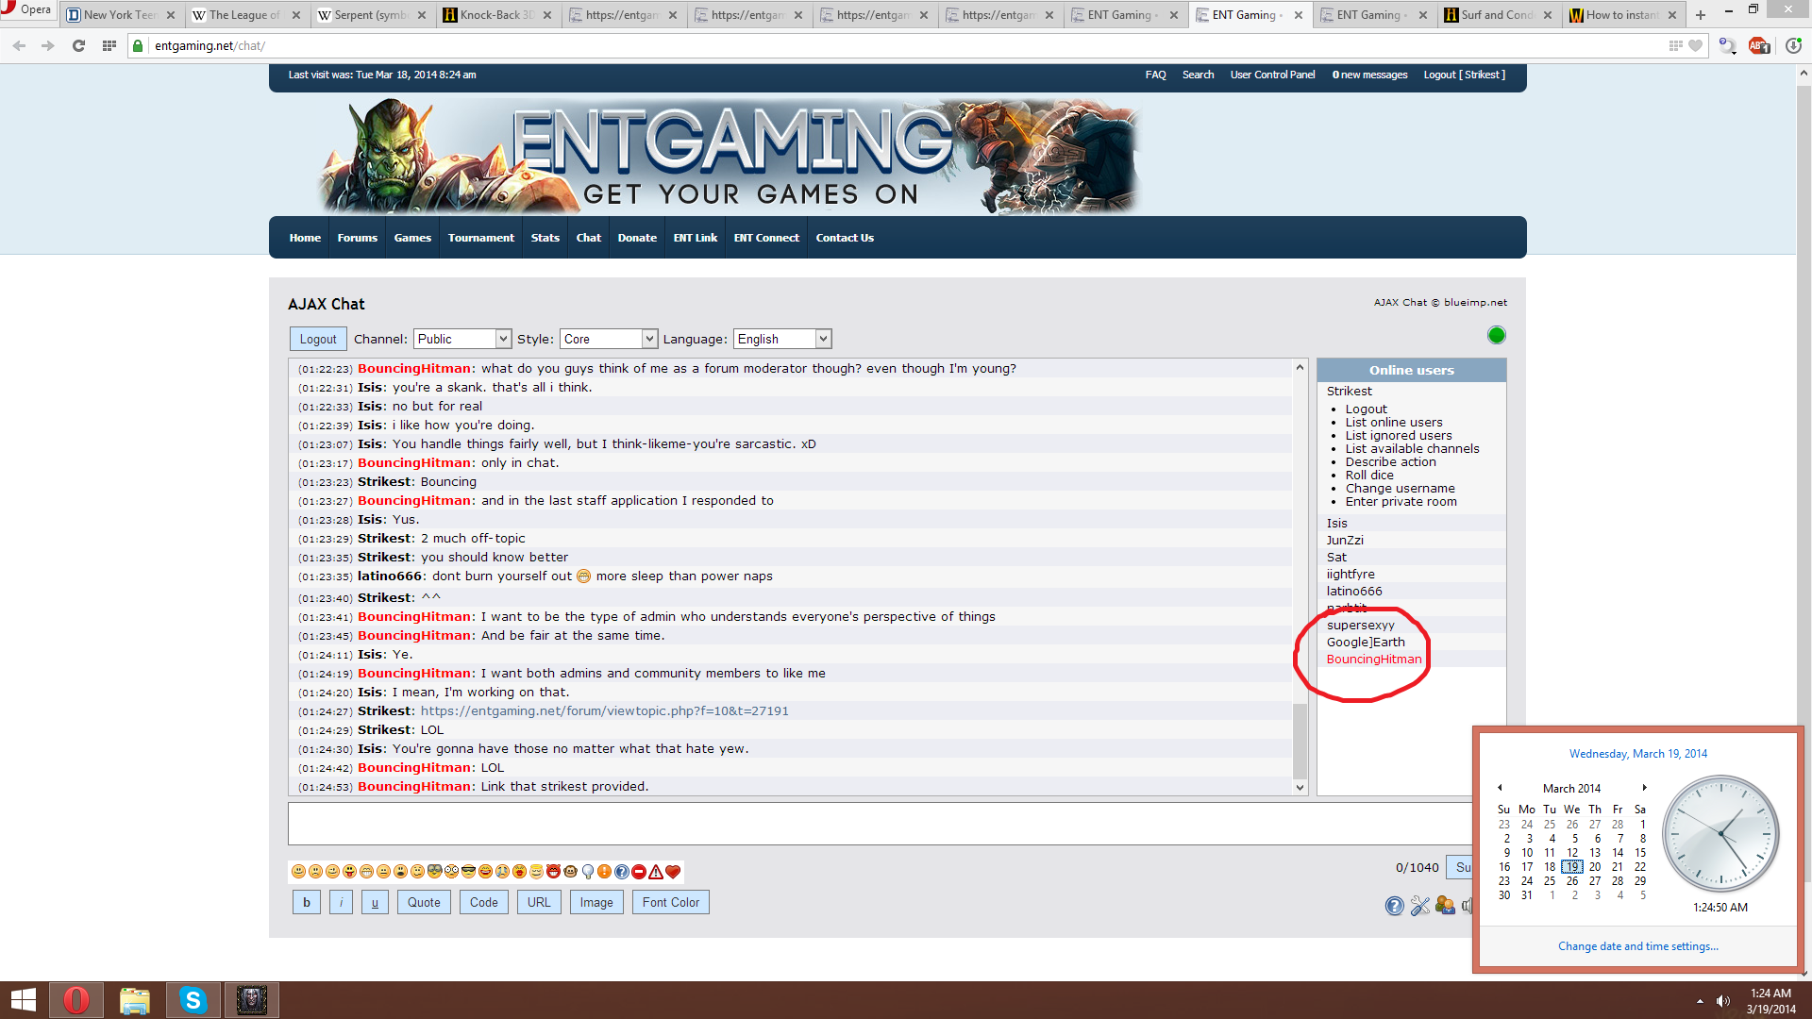Viewport: 1812px width, 1019px height.
Task: Open File Explorer from taskbar
Action: pos(135,1000)
